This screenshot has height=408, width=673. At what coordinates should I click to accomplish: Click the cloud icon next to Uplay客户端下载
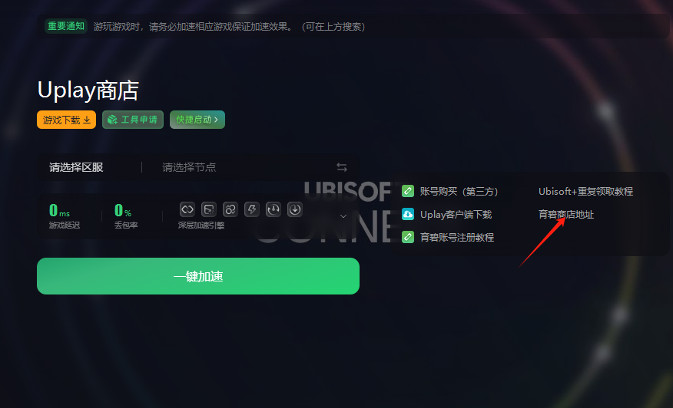[408, 214]
